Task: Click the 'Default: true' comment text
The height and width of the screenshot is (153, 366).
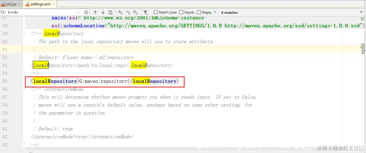Action: (55, 129)
